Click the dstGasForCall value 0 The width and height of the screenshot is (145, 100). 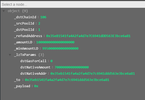[x=52, y=61]
